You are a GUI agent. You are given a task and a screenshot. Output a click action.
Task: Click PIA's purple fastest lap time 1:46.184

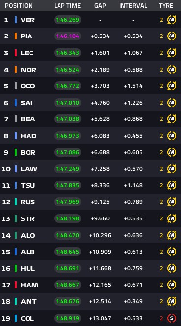pos(67,36)
